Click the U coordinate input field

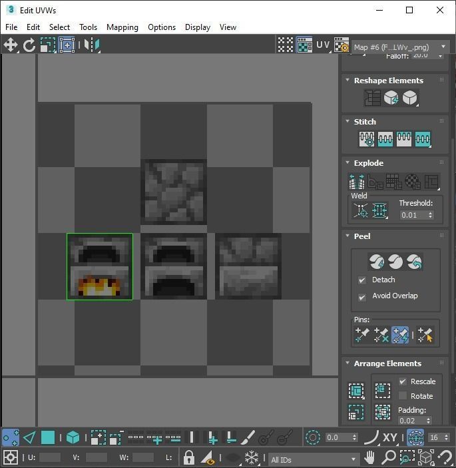coord(49,457)
